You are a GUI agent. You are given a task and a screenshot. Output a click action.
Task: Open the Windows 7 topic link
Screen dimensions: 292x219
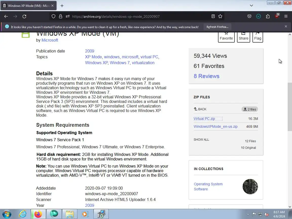[x=120, y=63]
